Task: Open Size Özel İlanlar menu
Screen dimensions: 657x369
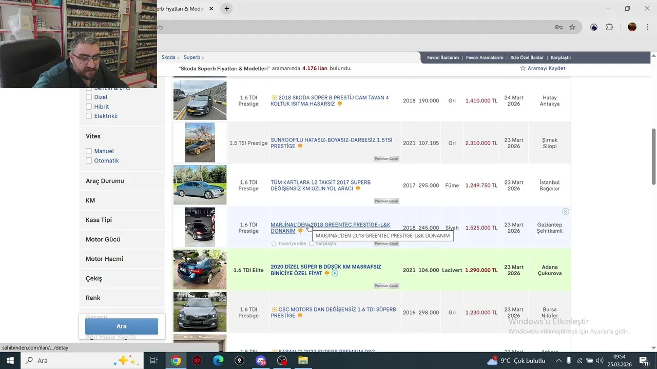Action: (x=527, y=57)
